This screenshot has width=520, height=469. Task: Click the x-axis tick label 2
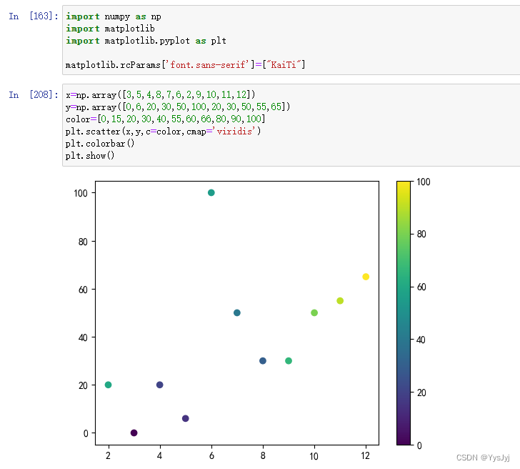[108, 455]
